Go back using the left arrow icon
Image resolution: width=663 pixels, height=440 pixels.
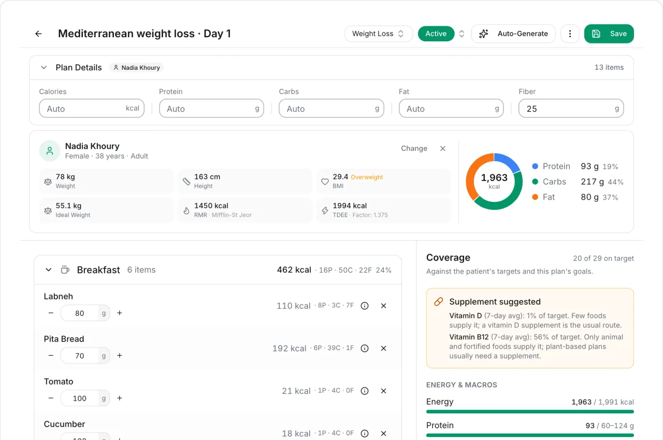click(x=38, y=34)
